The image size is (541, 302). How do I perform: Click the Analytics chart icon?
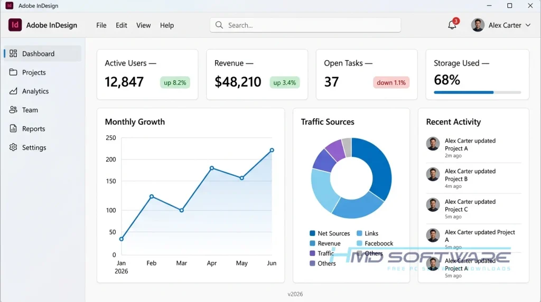coord(13,91)
